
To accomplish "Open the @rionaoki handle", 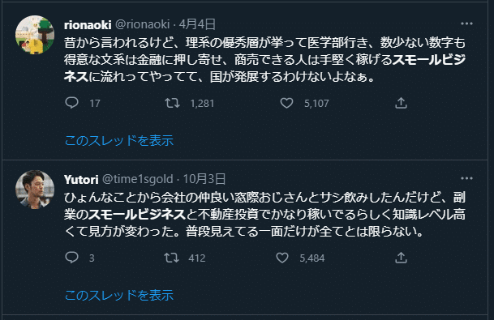I will tap(143, 24).
